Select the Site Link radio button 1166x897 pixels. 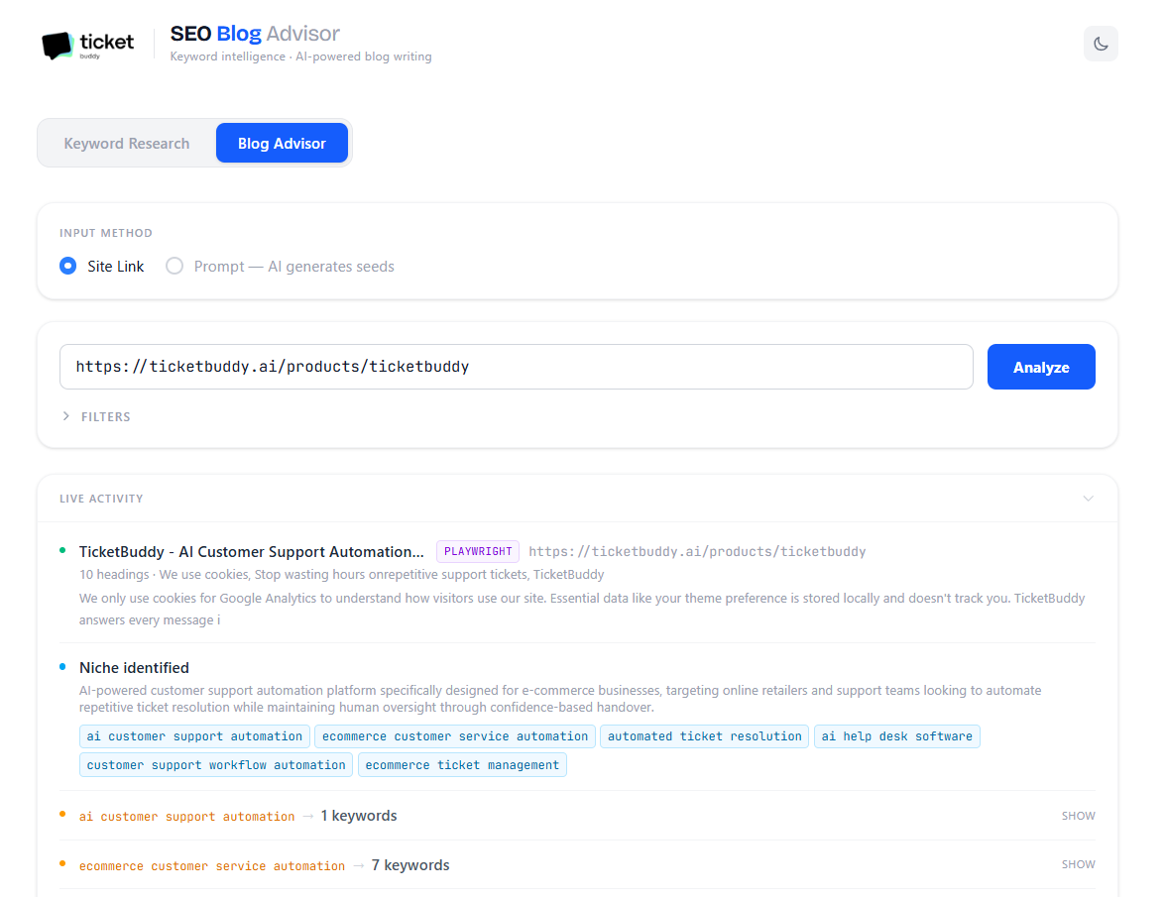67,266
